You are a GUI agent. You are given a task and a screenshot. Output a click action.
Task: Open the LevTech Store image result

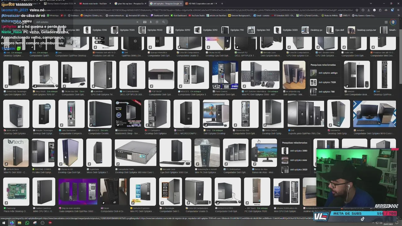coord(16,153)
